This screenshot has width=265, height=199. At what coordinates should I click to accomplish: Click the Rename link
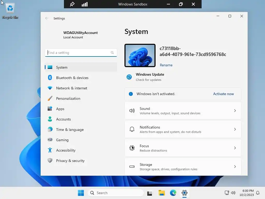pos(166,65)
